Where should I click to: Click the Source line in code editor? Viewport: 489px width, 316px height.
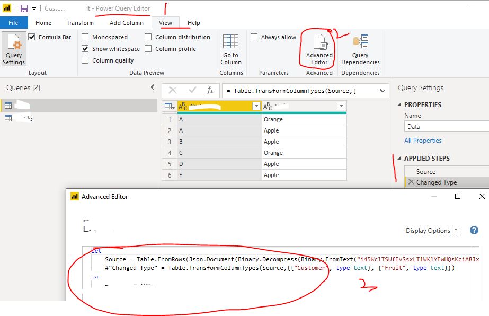pyautogui.click(x=292, y=259)
